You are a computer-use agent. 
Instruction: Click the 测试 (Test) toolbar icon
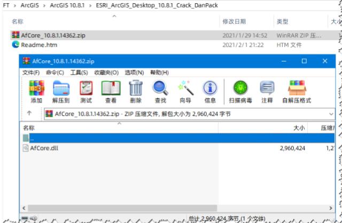(x=86, y=88)
